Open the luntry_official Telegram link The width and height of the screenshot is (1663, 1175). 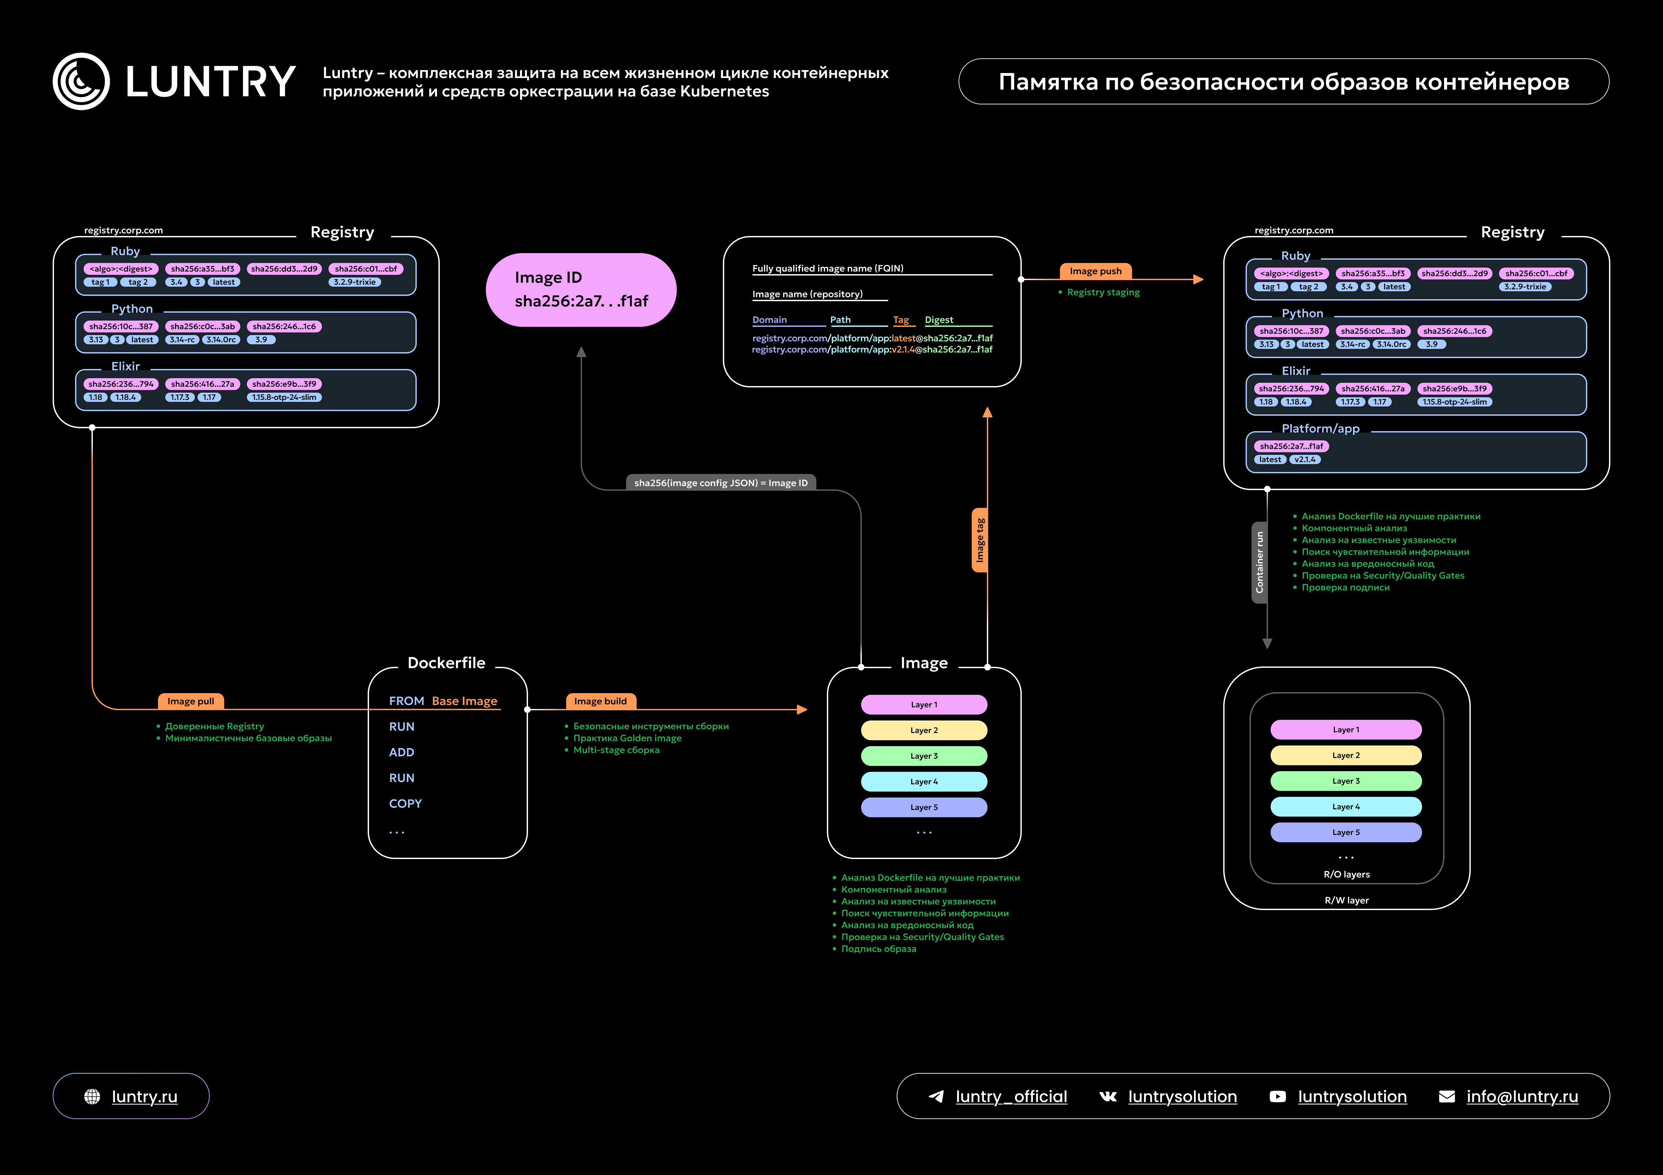(x=1011, y=1096)
